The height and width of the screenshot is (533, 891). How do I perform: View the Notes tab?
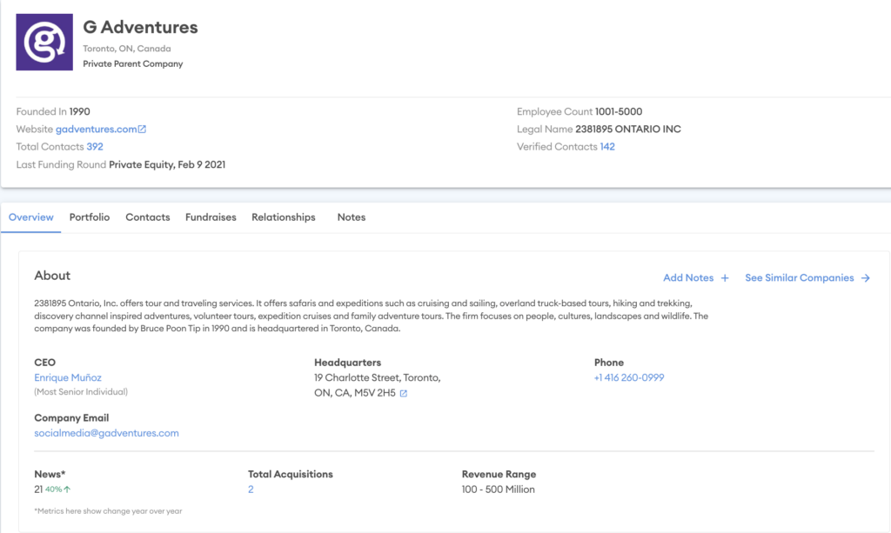tap(352, 217)
